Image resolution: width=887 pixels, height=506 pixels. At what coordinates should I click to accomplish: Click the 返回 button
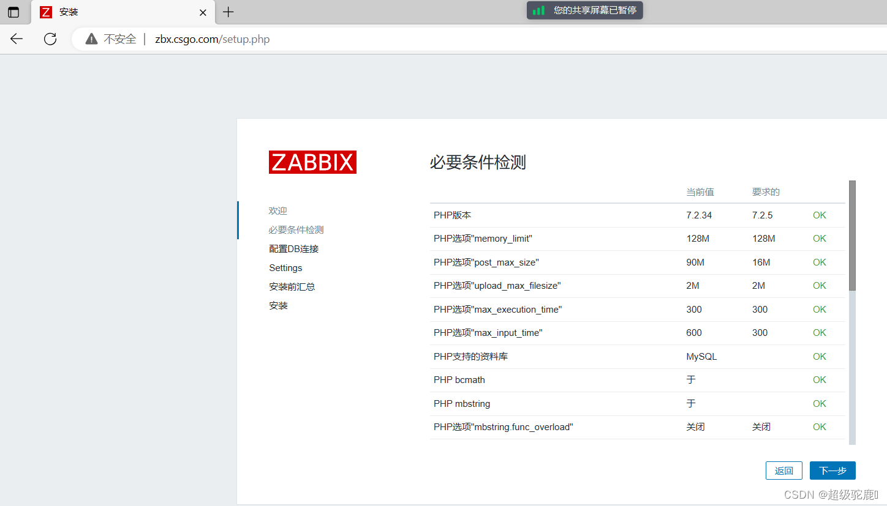[x=784, y=471]
